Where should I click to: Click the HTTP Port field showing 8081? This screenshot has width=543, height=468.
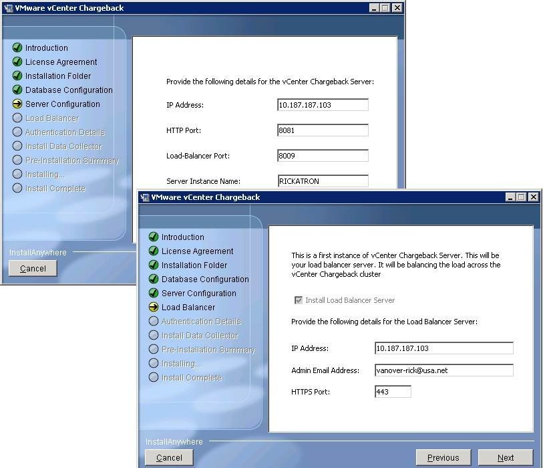322,130
